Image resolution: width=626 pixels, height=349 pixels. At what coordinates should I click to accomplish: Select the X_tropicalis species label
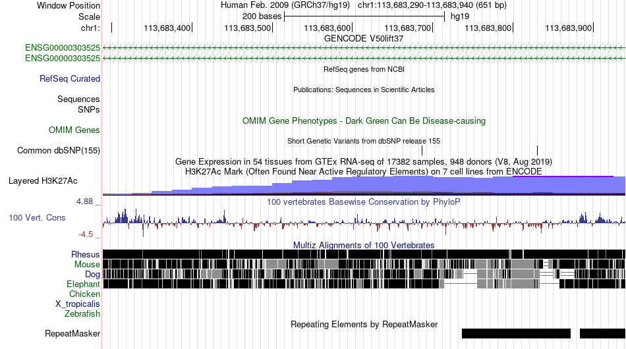78,304
